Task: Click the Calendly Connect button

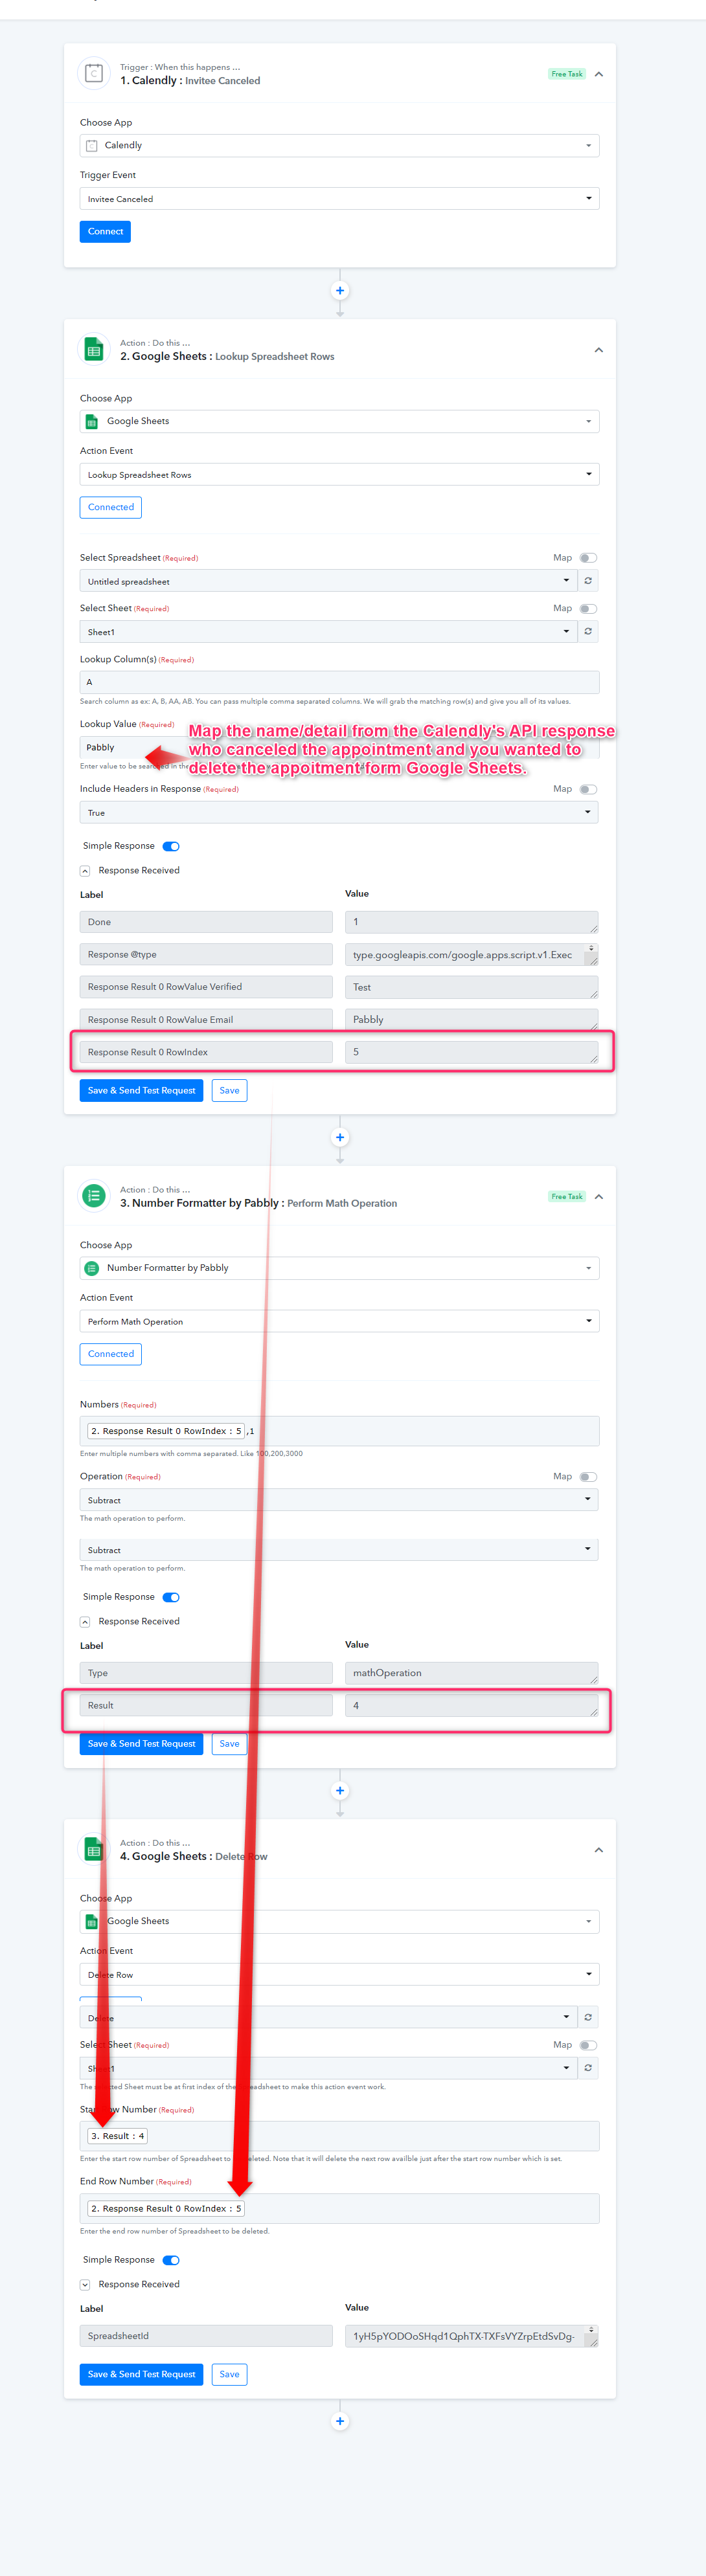Action: pos(105,232)
